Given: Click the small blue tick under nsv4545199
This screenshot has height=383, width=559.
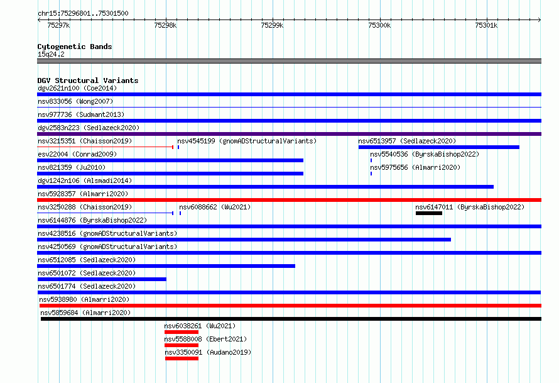Looking at the screenshot, I should (x=178, y=147).
